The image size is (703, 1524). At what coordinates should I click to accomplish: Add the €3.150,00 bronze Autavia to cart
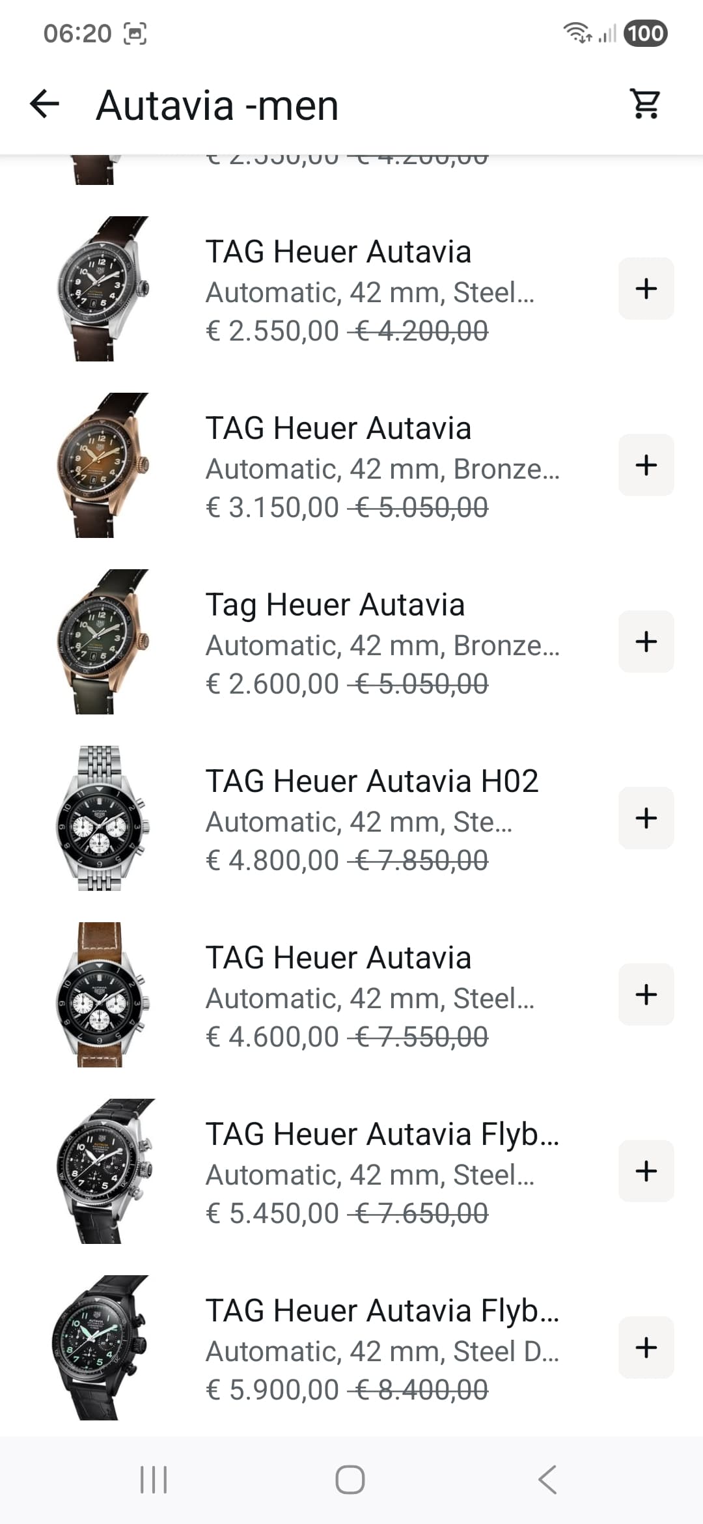(646, 465)
